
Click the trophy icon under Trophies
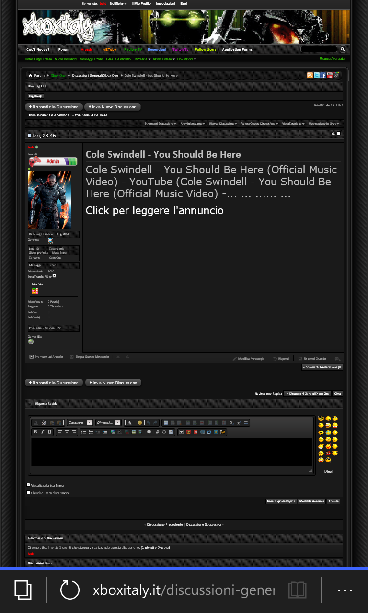(x=34, y=290)
